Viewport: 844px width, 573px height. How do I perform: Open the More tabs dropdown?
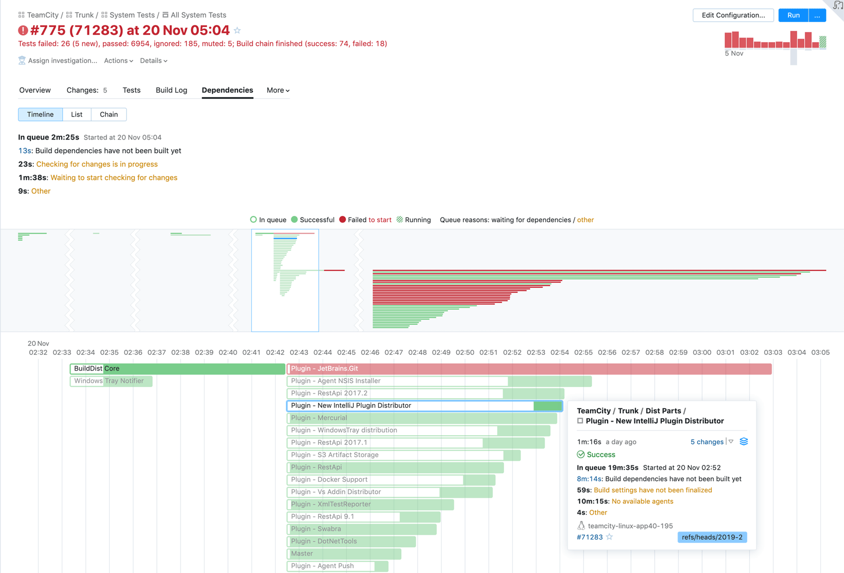tap(278, 90)
